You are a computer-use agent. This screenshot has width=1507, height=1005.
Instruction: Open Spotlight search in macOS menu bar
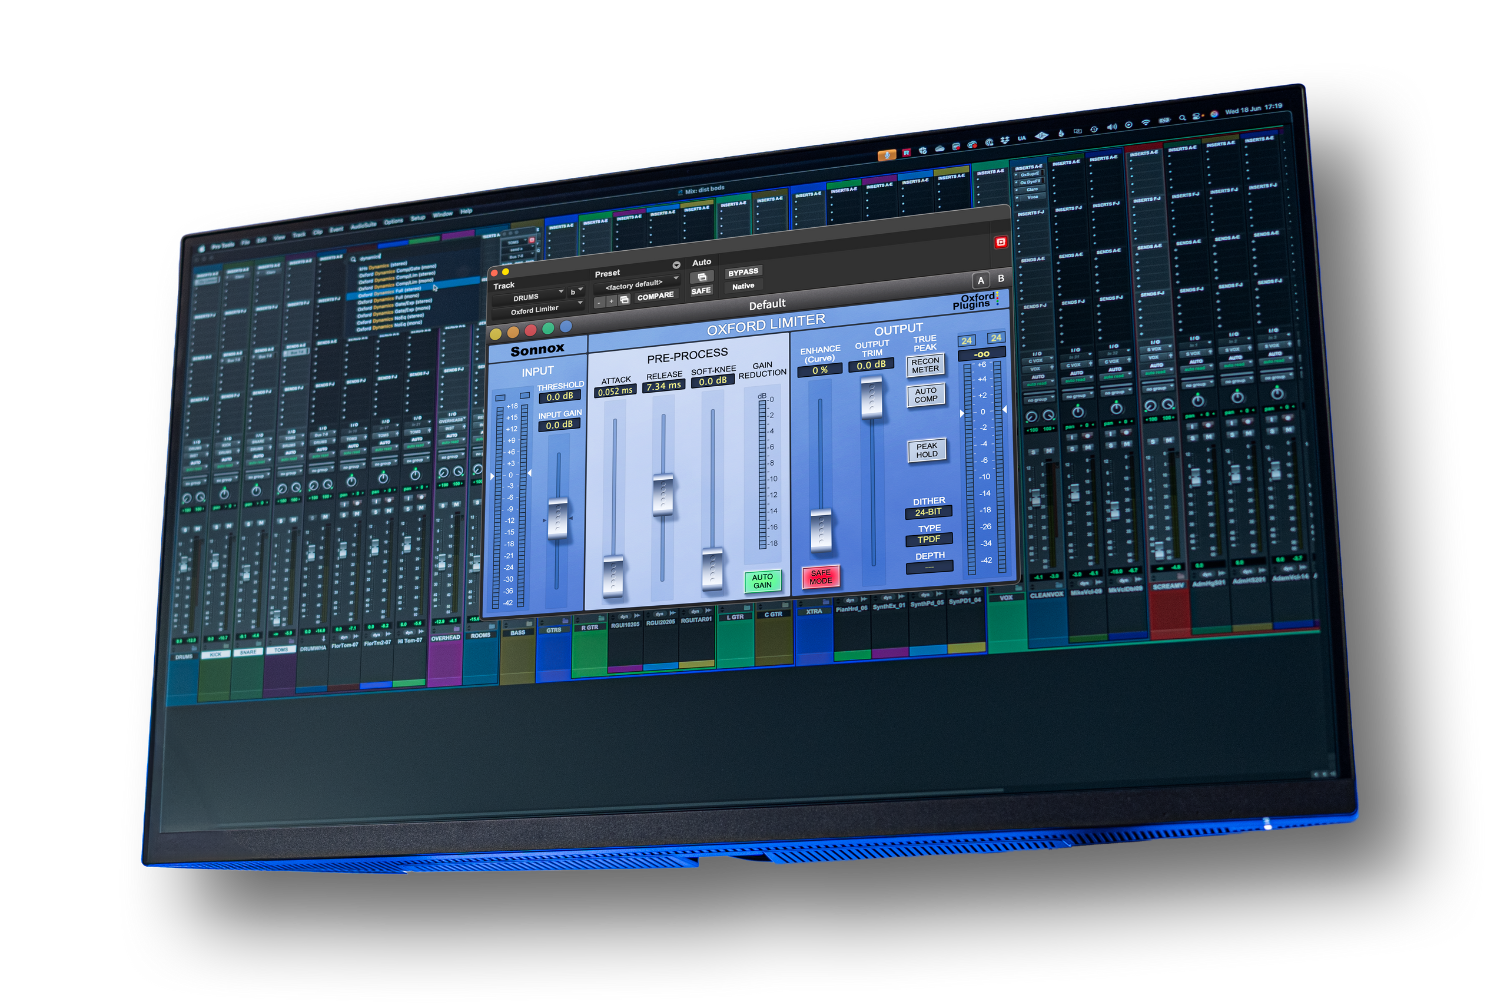(1182, 118)
